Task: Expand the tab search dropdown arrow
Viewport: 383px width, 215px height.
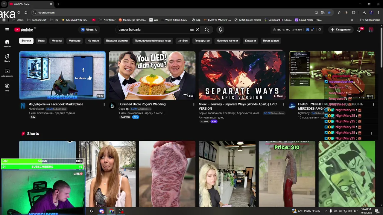Action: pos(4,4)
